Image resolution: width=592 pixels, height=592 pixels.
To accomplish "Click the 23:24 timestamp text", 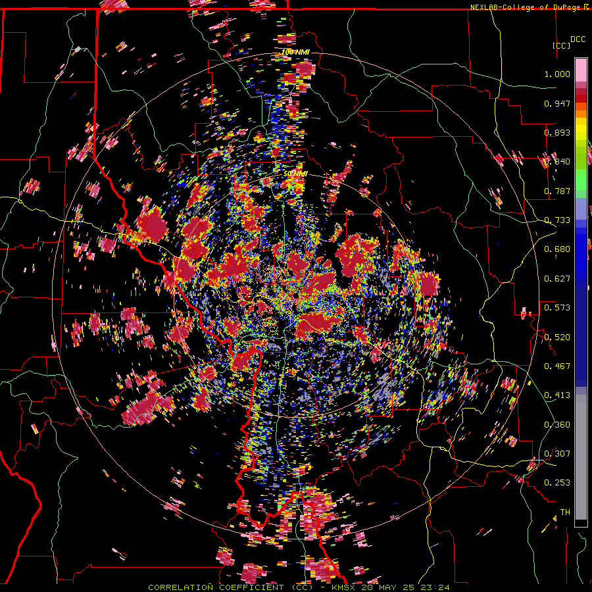I will (x=436, y=587).
